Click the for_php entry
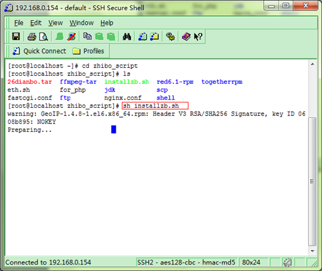322x271 pixels. tap(73, 90)
